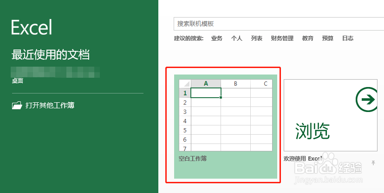Image resolution: width=384 pixels, height=193 pixels.
Task: Select suggested search 日志
Action: 348,38
